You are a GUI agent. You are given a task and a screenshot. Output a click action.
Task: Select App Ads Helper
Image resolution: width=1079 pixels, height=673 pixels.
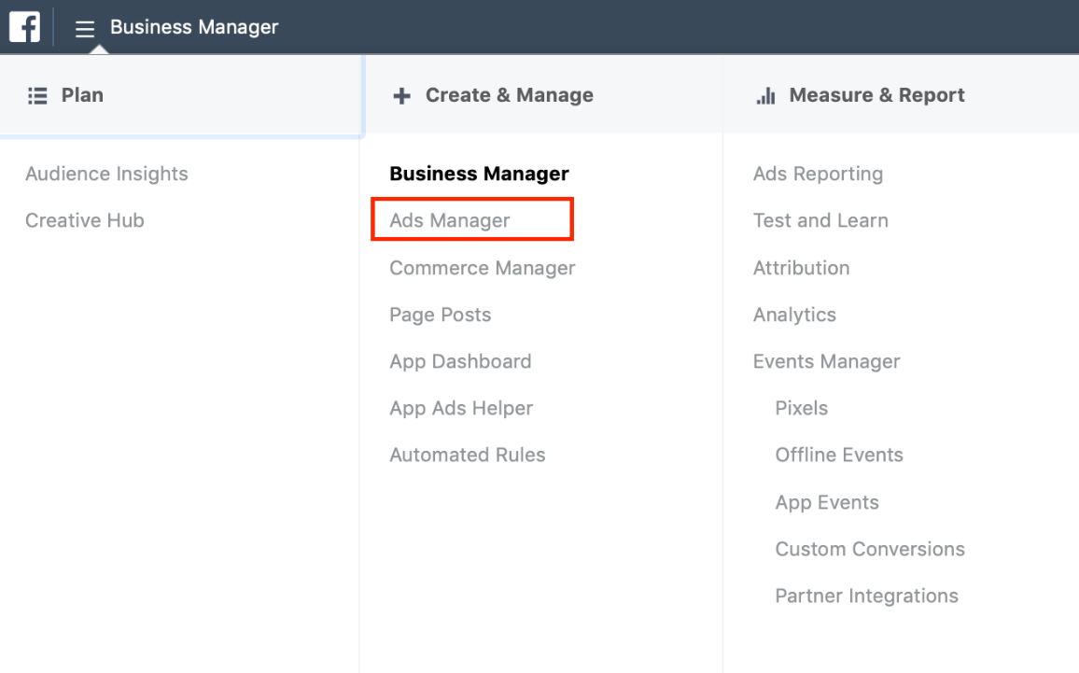[461, 408]
